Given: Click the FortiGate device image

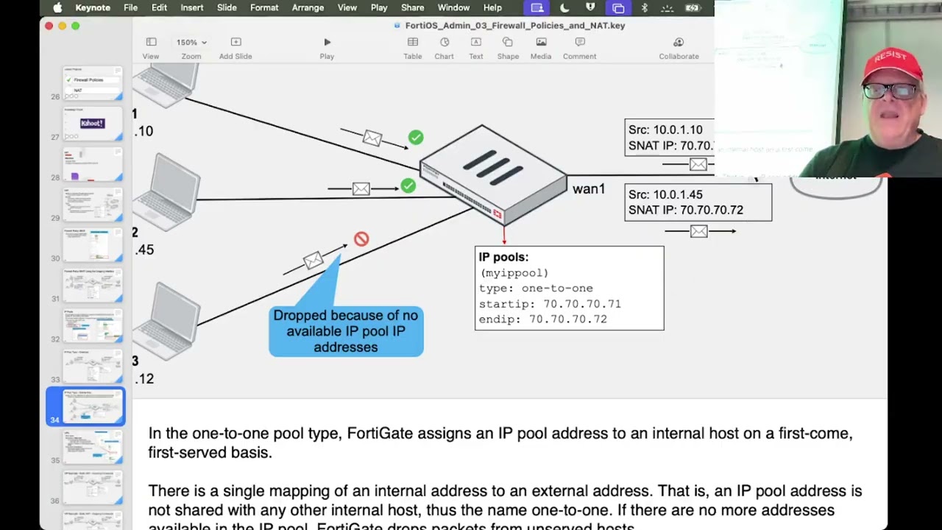Looking at the screenshot, I should click(x=493, y=174).
